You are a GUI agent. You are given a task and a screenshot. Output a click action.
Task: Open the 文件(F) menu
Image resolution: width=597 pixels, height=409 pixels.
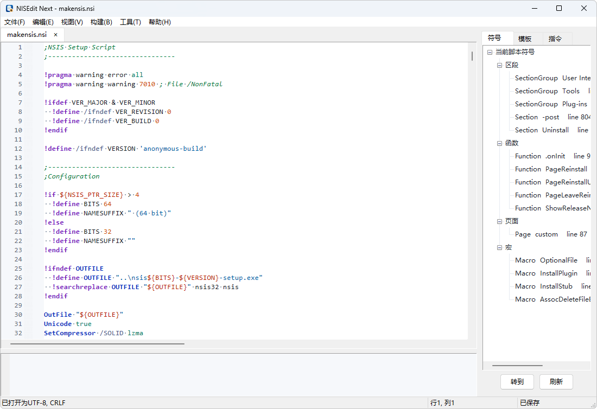tap(15, 22)
